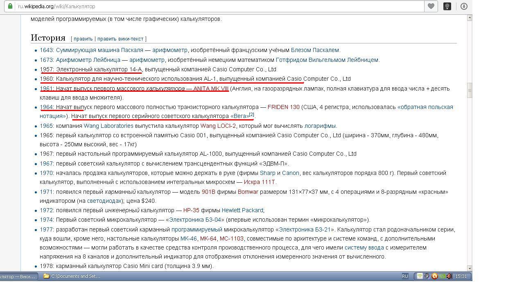Open the 1972 year link
The width and height of the screenshot is (524, 295).
point(47,210)
